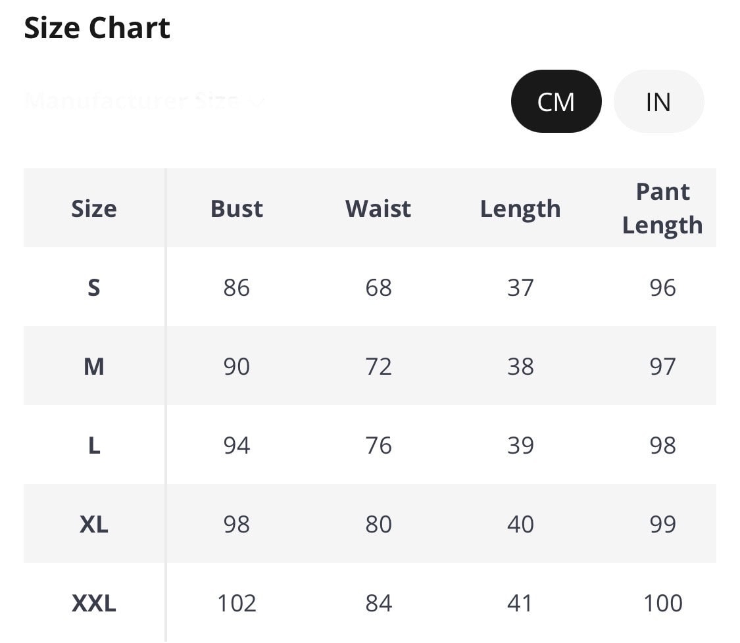Click the Length column header
This screenshot has width=740, height=643.
[x=520, y=208]
